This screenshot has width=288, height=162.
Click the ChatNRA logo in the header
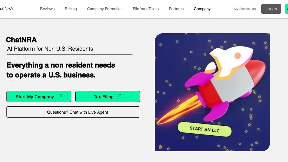click(6, 8)
